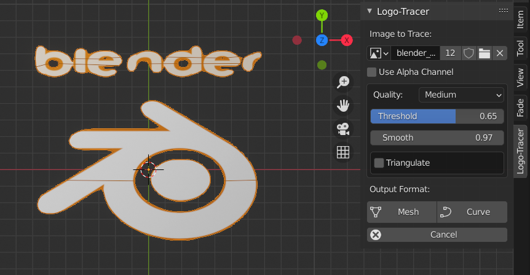Choose Curve output format
This screenshot has height=275, width=530.
point(472,212)
